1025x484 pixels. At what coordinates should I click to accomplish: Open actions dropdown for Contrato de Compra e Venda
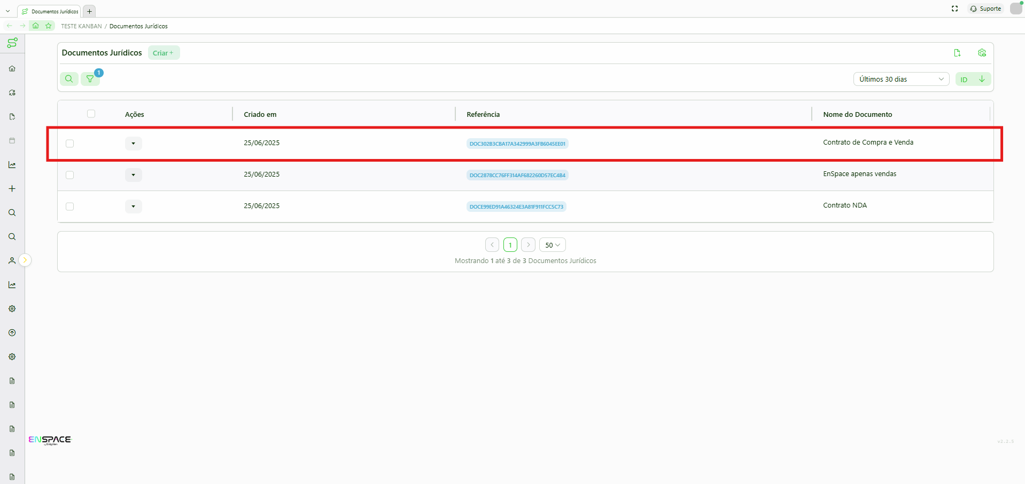point(134,144)
